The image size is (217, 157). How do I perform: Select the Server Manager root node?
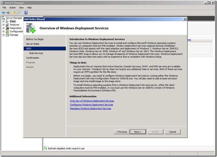pyautogui.click(x=14, y=18)
